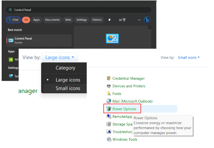Click the Windows Tools gear icon
The width and height of the screenshot is (214, 148).
[109, 139]
